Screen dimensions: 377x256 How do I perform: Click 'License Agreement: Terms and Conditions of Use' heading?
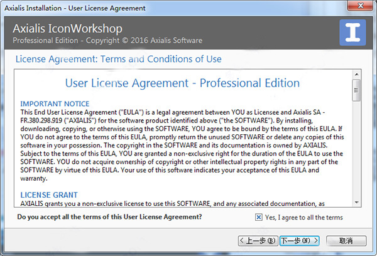(119, 59)
